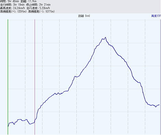
Task: Select the total time 5hr 40min text
Action: tap(13, 1)
